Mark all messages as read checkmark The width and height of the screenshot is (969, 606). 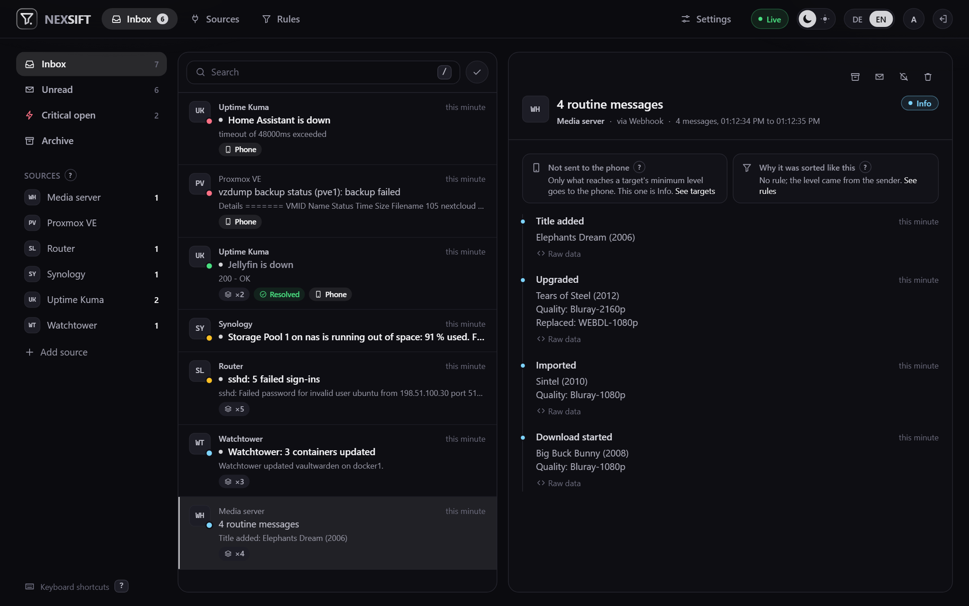[477, 72]
